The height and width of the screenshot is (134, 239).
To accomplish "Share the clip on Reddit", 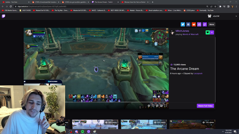I will coord(193,24).
